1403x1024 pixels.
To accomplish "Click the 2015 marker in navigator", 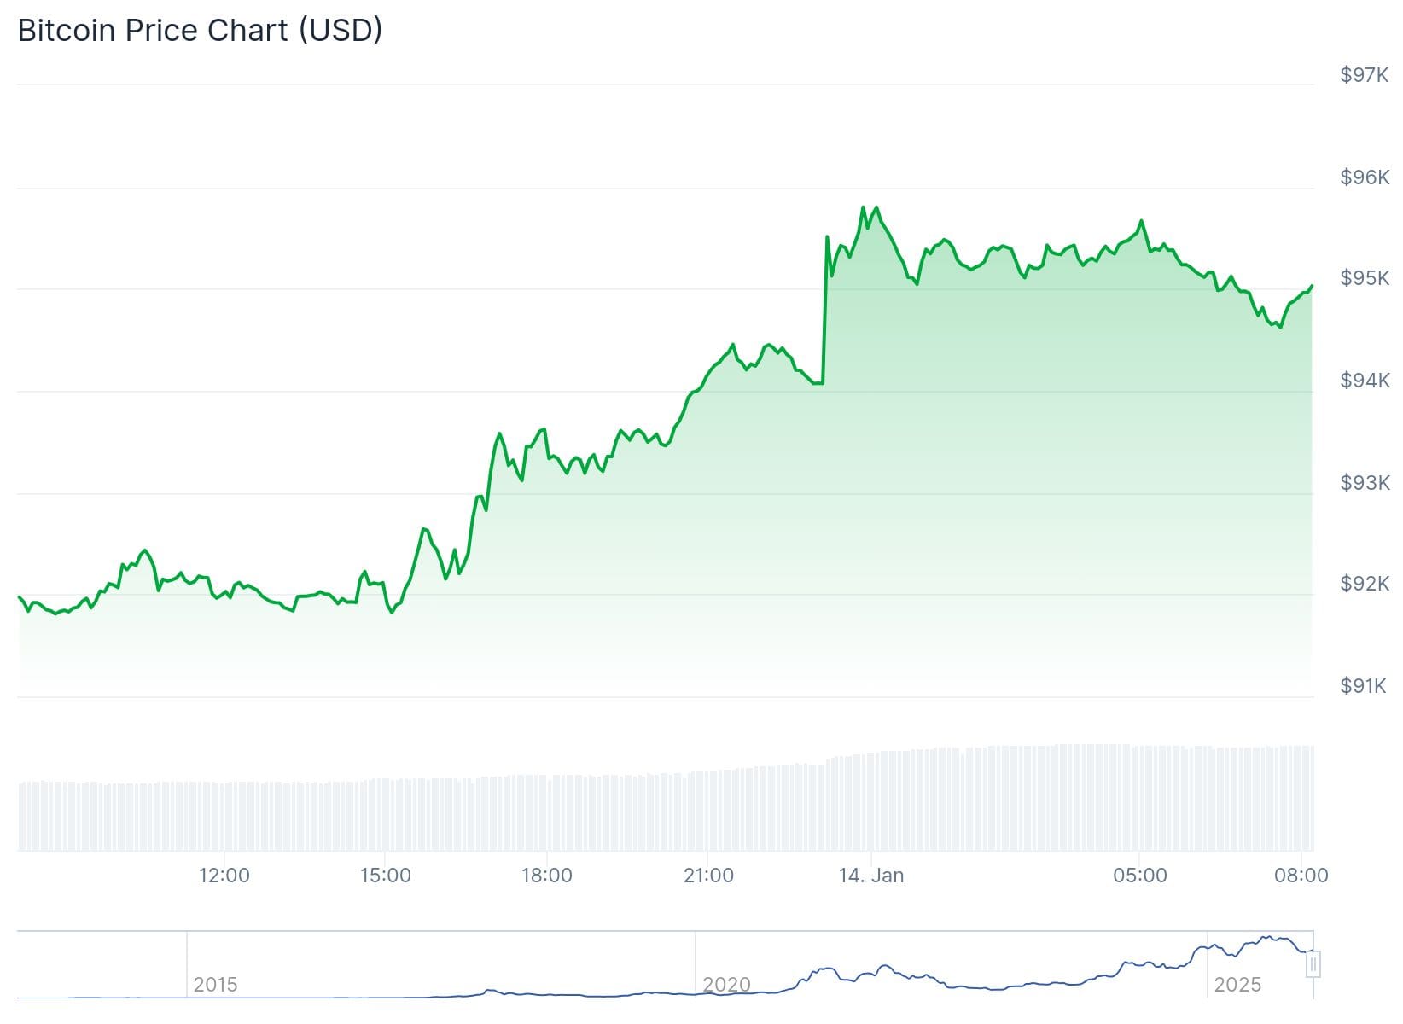I will (215, 985).
